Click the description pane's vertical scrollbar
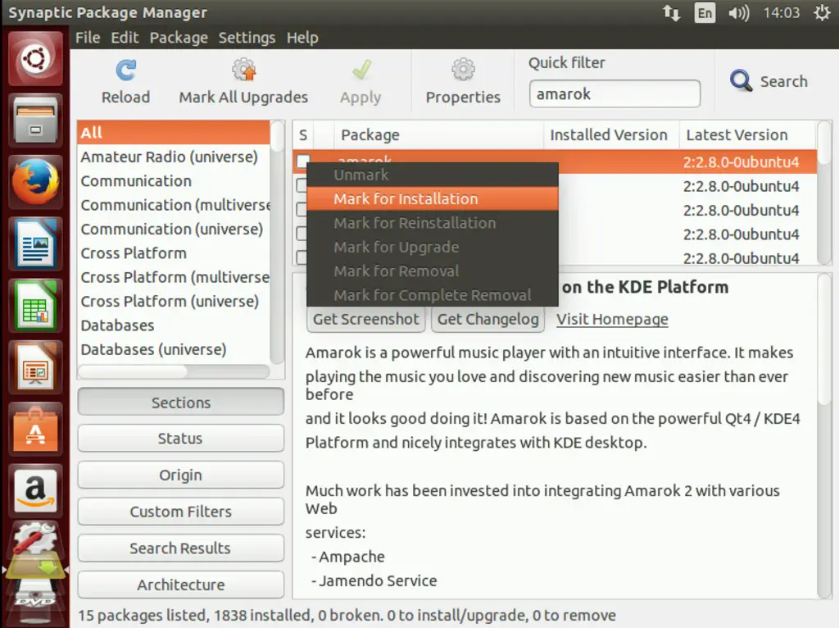This screenshot has width=839, height=628. [x=824, y=436]
